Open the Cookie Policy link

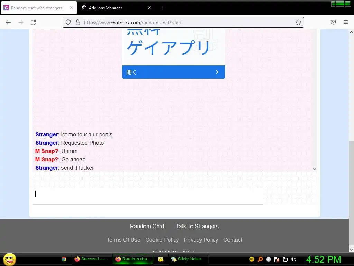pyautogui.click(x=162, y=240)
